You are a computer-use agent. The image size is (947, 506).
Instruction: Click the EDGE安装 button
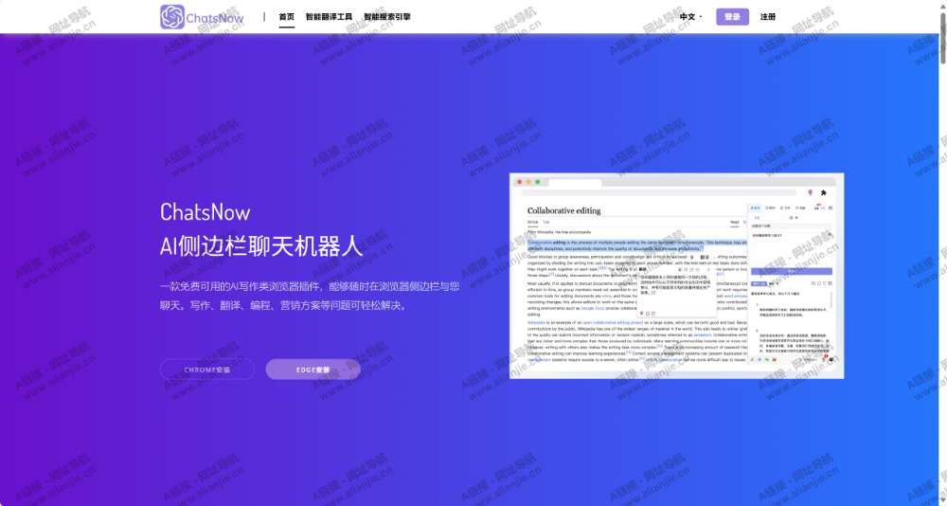click(x=313, y=370)
